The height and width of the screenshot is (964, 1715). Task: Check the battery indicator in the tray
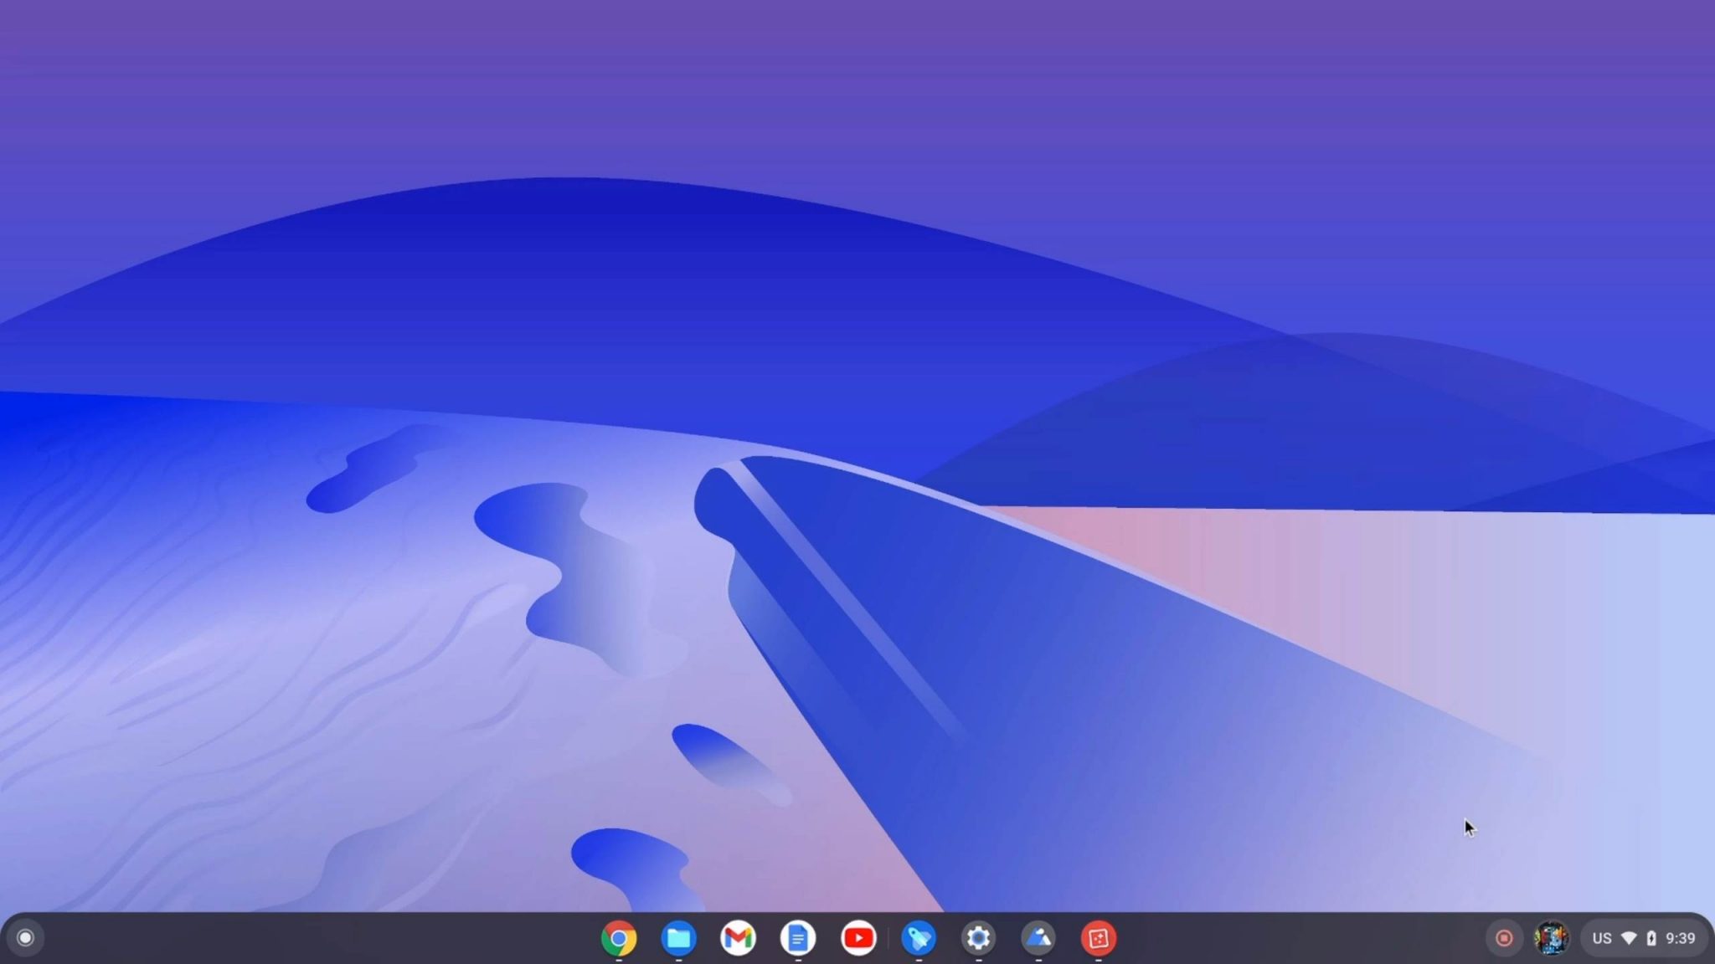pos(1651,938)
